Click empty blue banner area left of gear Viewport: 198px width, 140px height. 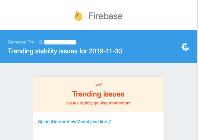point(152,47)
